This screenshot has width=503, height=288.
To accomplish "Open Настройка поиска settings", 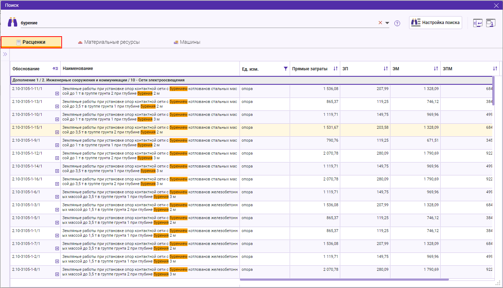I will (436, 22).
